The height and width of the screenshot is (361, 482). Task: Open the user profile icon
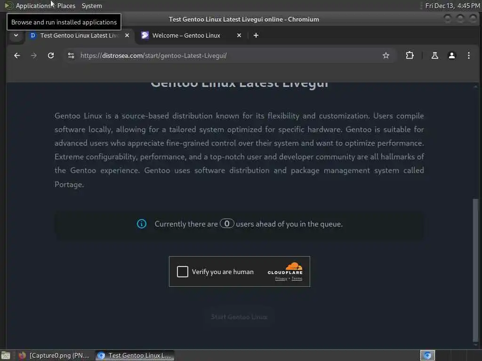[451, 55]
